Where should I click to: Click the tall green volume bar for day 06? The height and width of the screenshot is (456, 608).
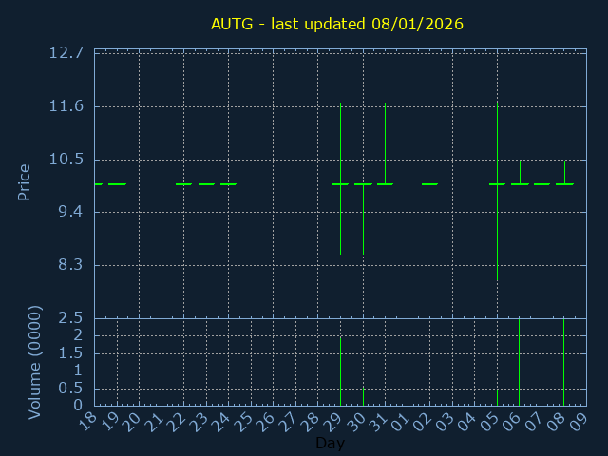pyautogui.click(x=519, y=362)
